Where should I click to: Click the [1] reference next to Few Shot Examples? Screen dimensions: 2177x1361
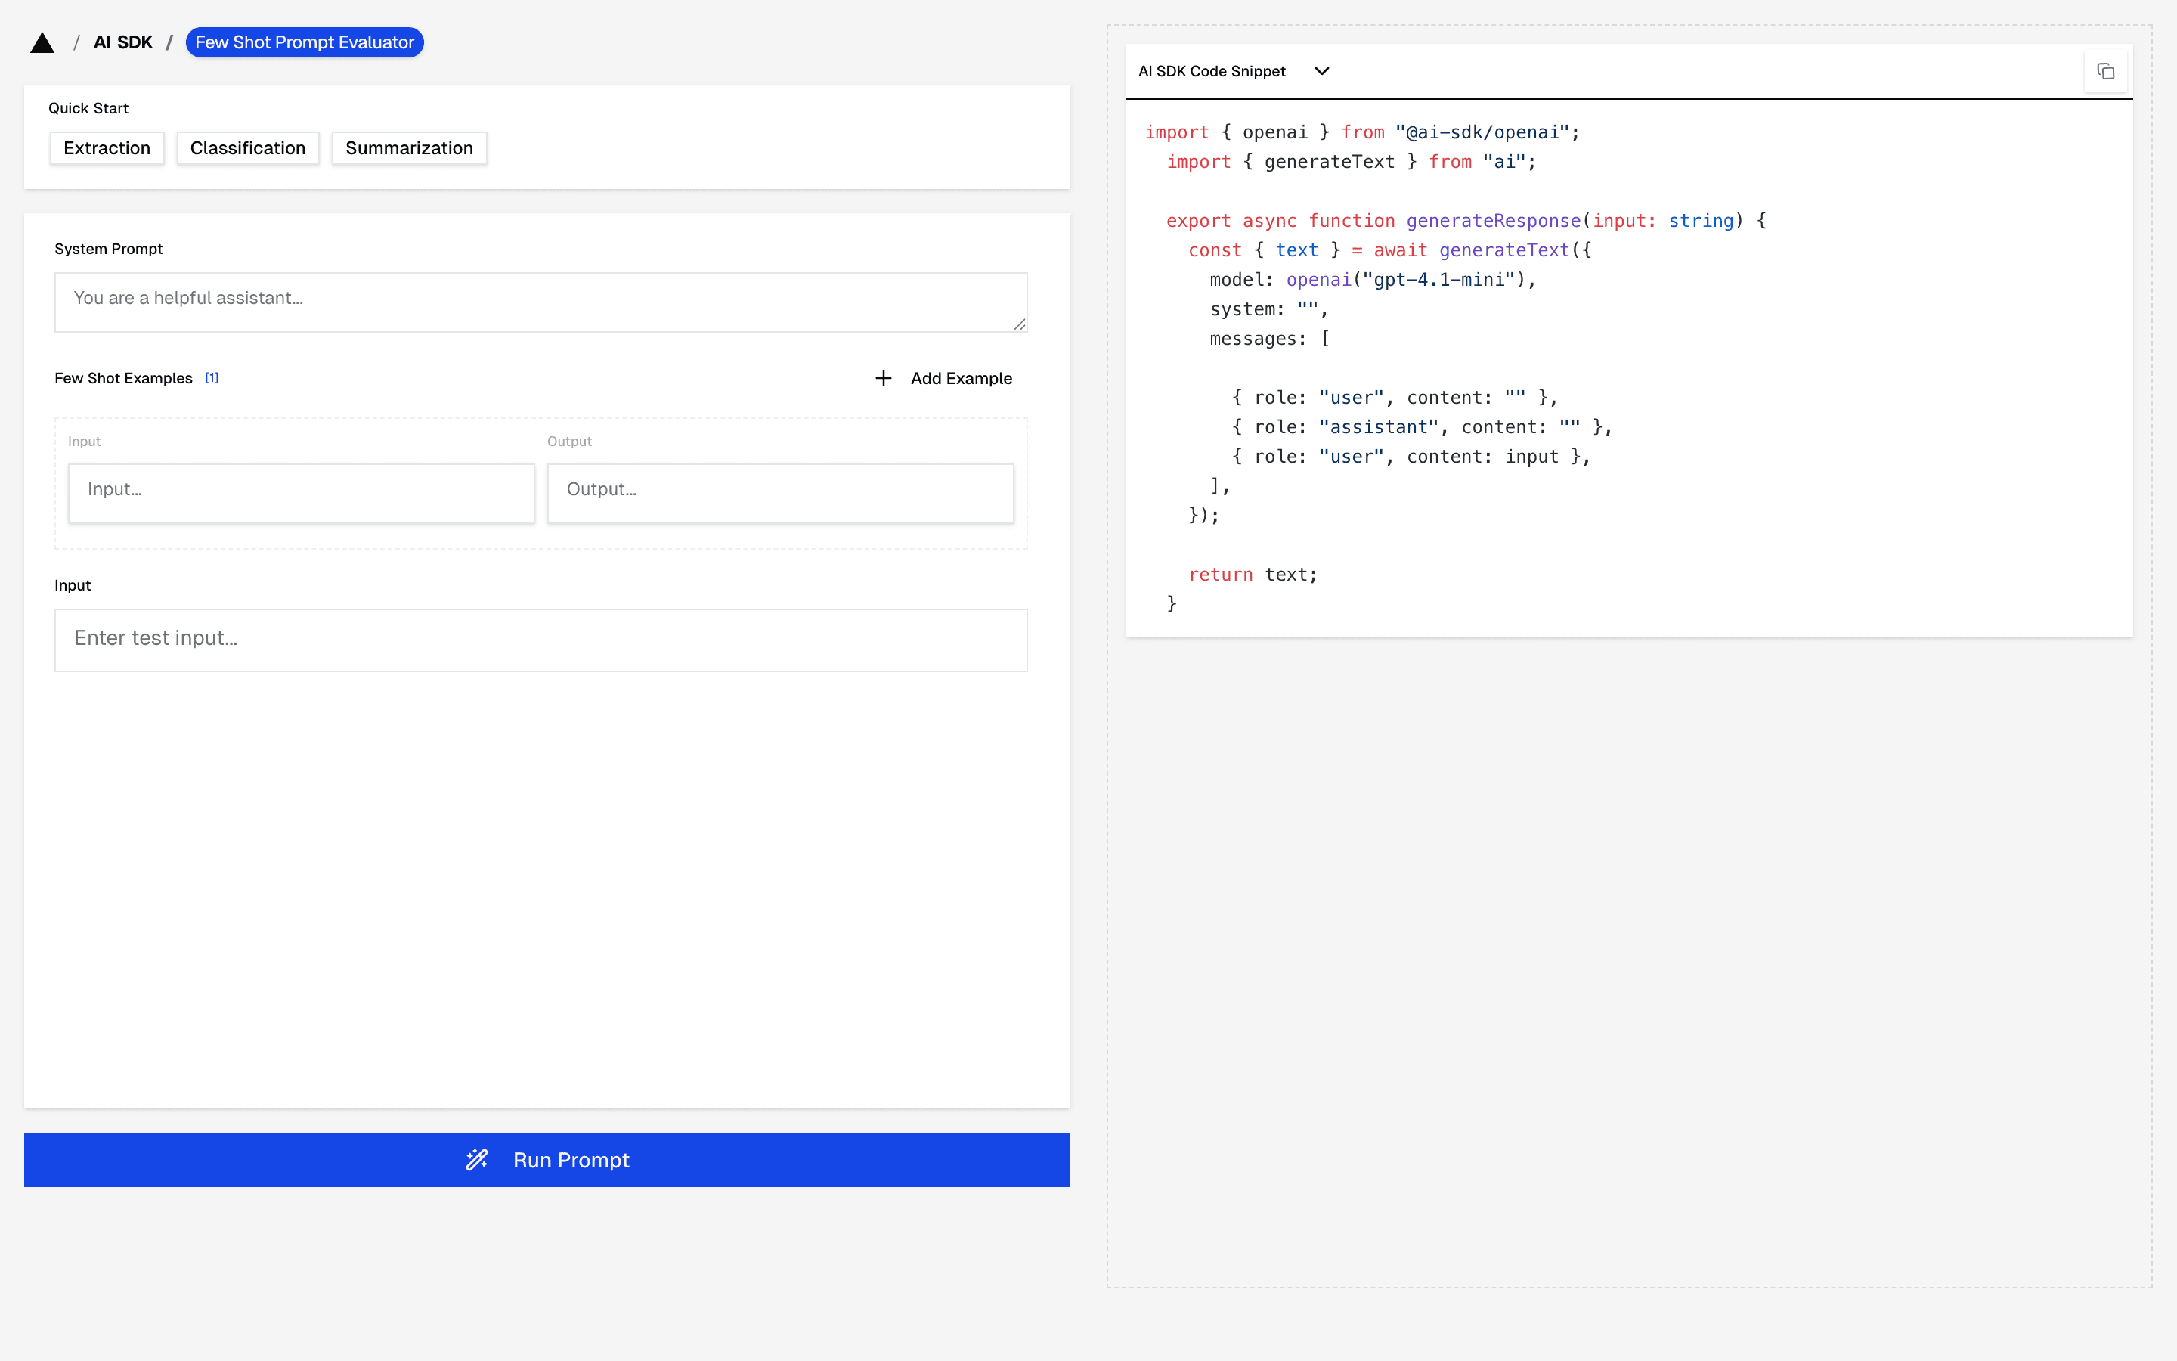pyautogui.click(x=212, y=378)
